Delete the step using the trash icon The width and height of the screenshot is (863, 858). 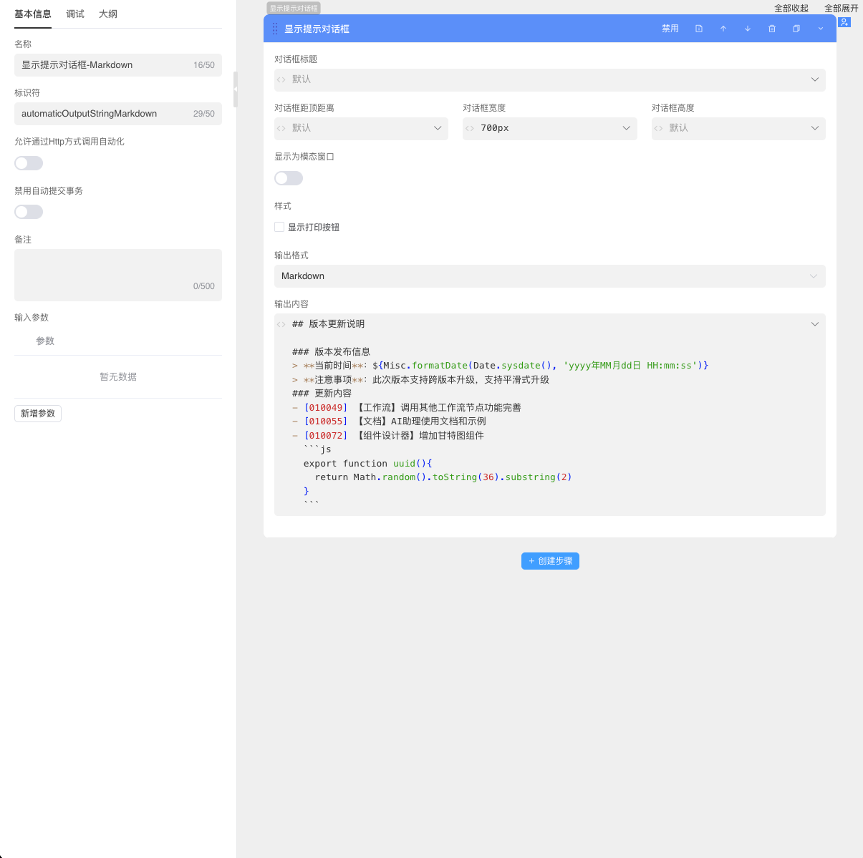pyautogui.click(x=772, y=29)
